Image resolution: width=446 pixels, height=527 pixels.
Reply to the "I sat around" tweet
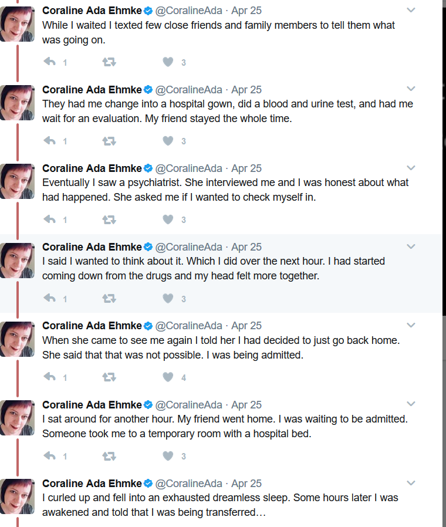(49, 456)
